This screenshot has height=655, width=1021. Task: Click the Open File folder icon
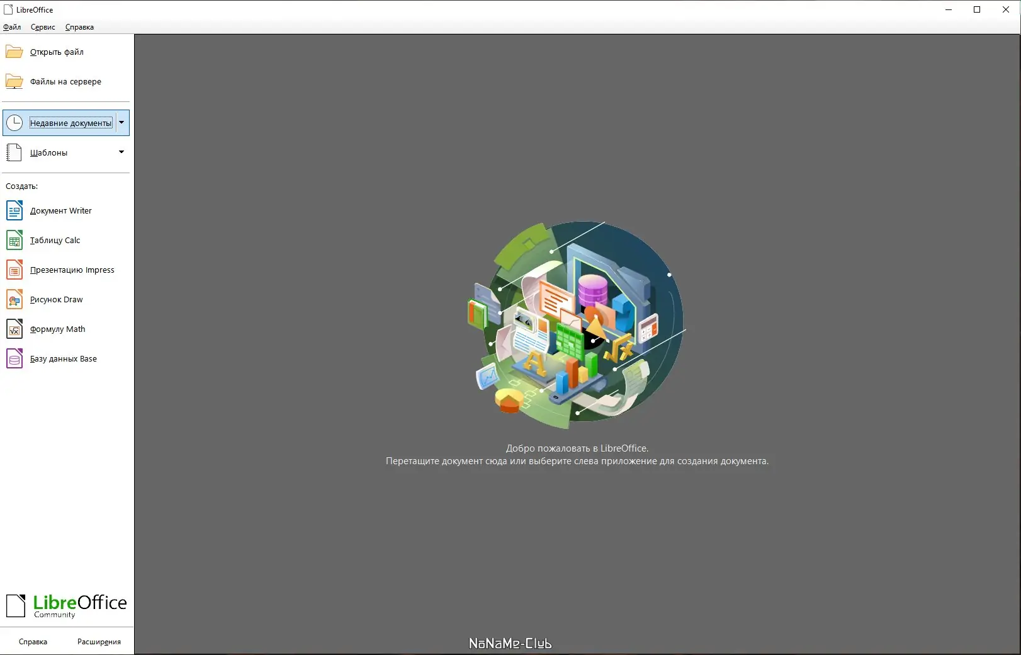[x=14, y=52]
